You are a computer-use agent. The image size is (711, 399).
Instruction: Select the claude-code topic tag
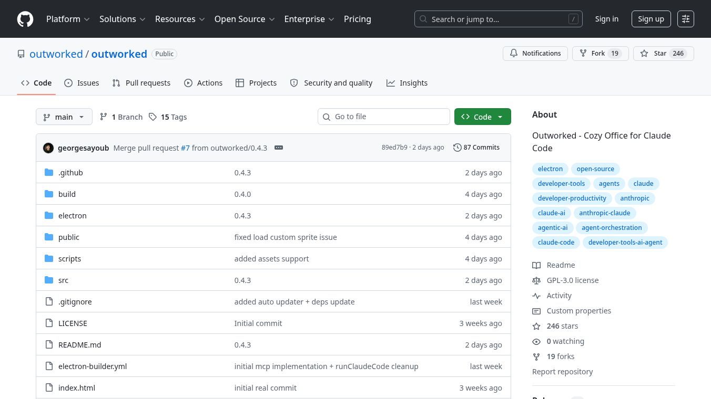(556, 243)
